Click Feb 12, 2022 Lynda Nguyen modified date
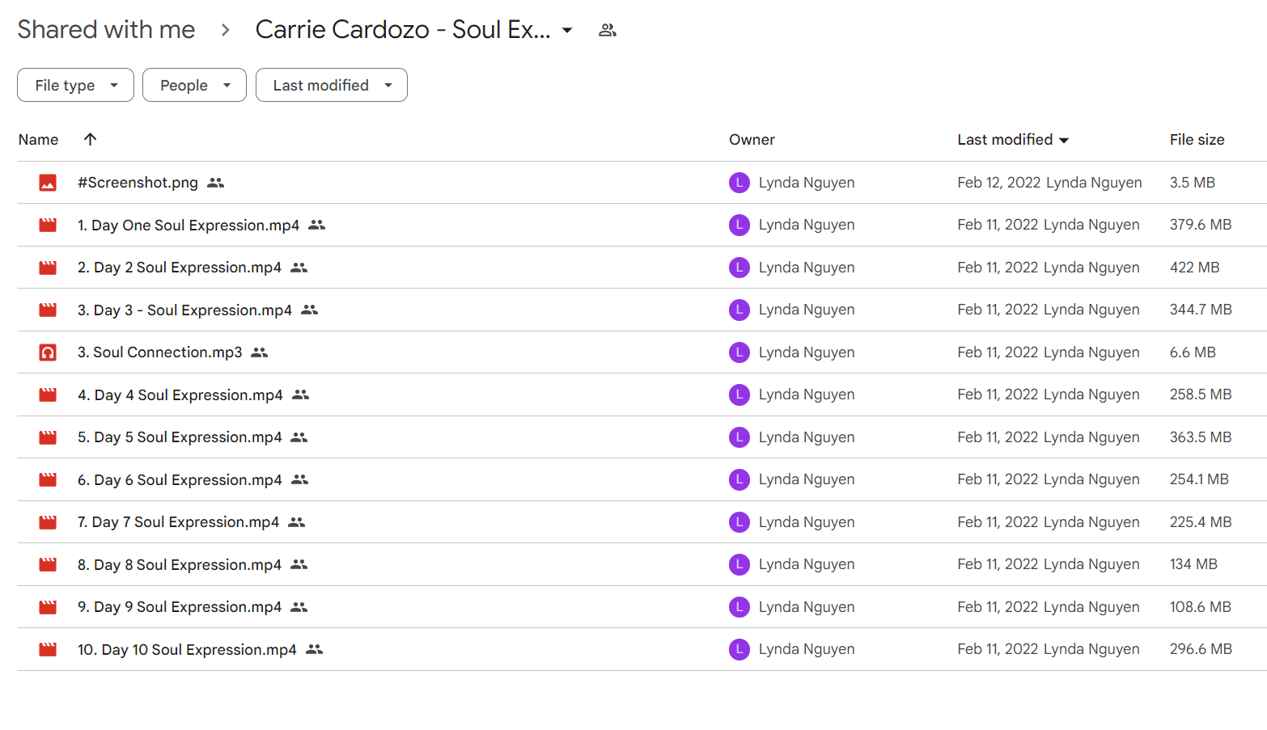Image resolution: width=1267 pixels, height=730 pixels. pyautogui.click(x=1049, y=183)
